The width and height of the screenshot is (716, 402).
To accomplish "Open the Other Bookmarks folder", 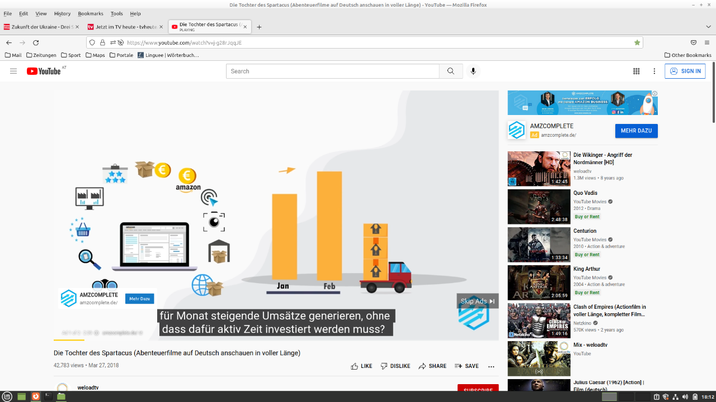I will pyautogui.click(x=688, y=55).
